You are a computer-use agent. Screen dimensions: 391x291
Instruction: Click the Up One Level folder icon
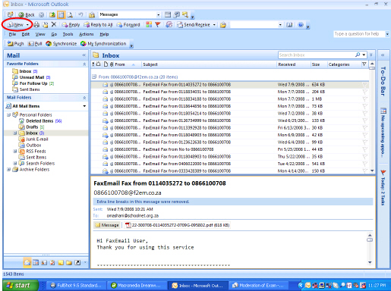coord(52,14)
